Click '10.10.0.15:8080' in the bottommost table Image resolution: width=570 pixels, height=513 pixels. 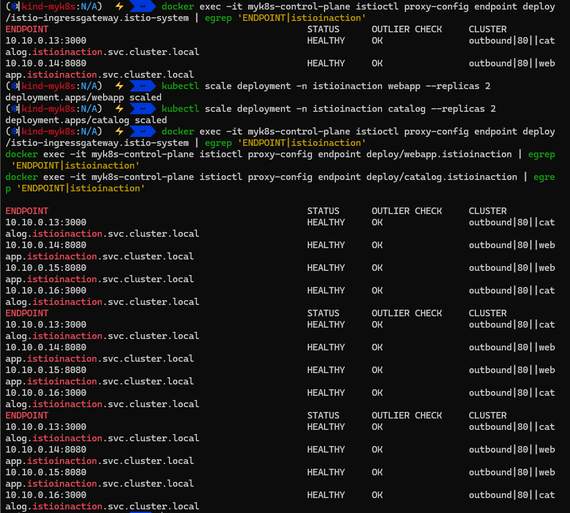pos(46,472)
